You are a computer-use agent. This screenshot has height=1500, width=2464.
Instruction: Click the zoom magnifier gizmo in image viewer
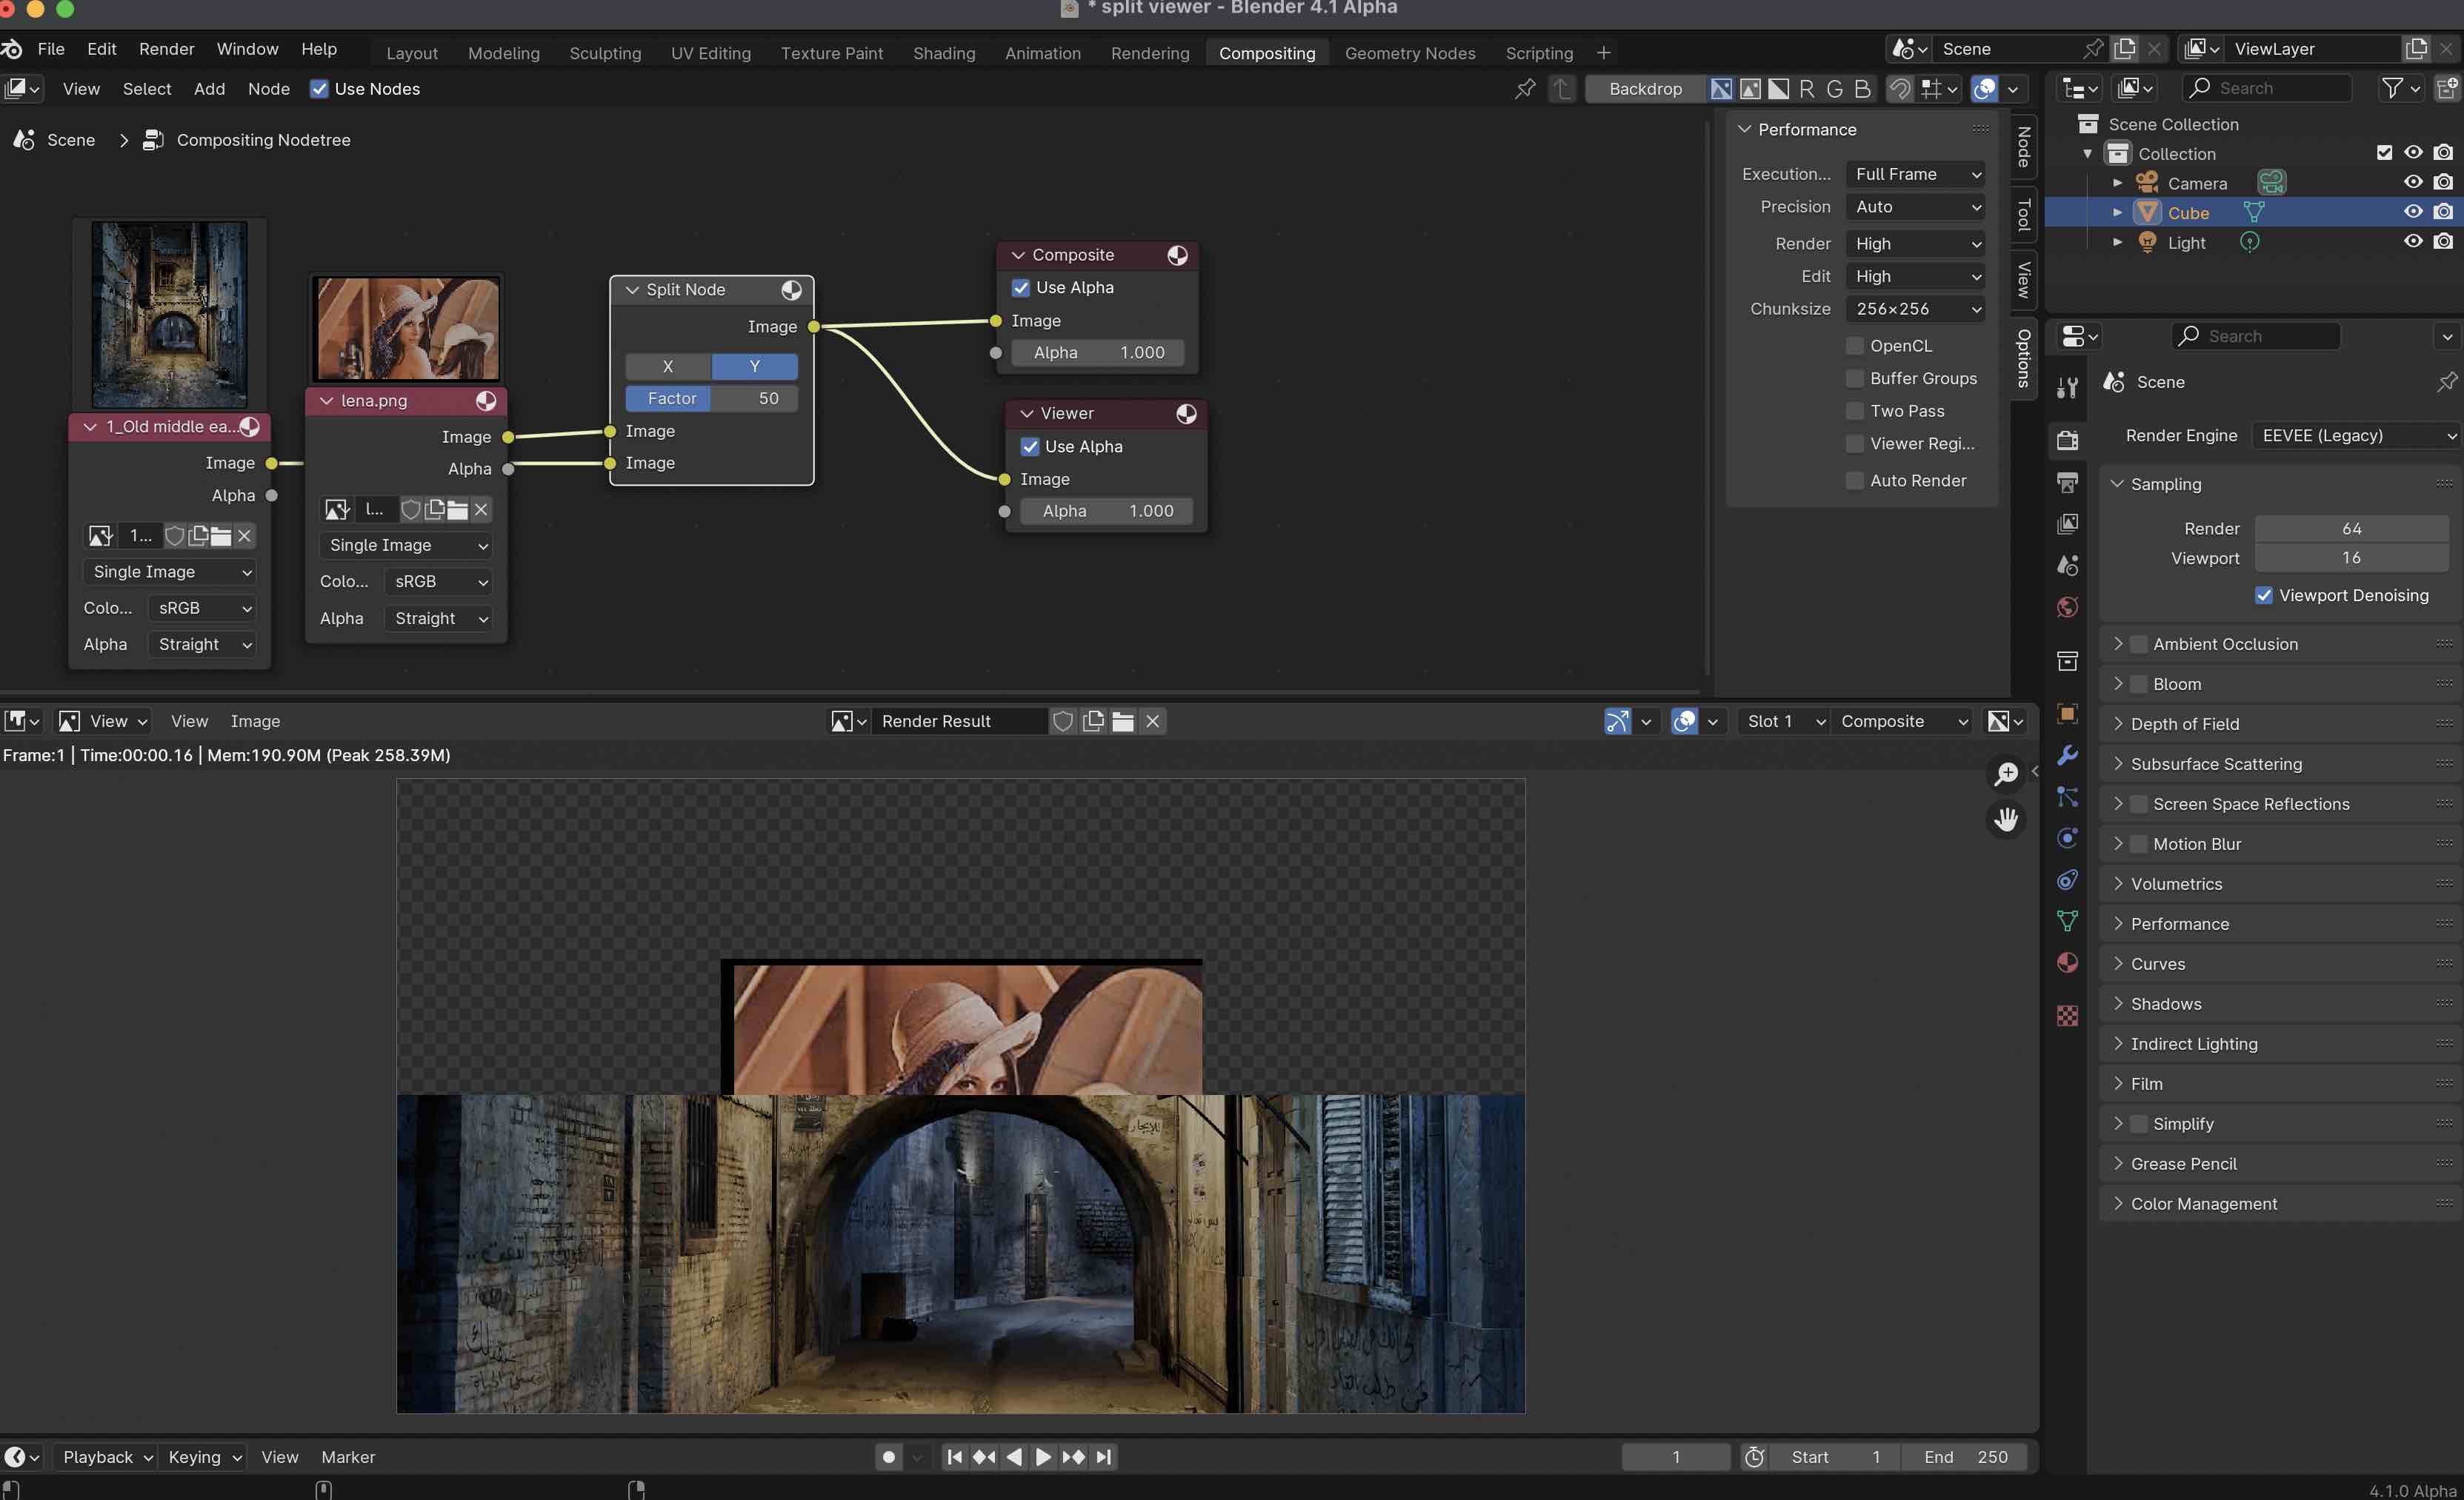pos(2006,774)
